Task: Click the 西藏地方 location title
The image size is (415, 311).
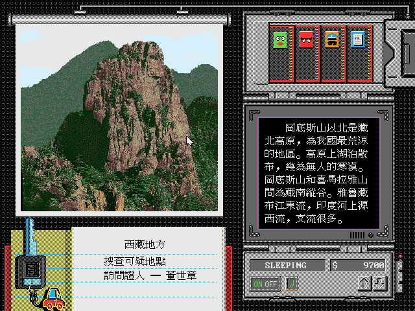Action: [145, 245]
